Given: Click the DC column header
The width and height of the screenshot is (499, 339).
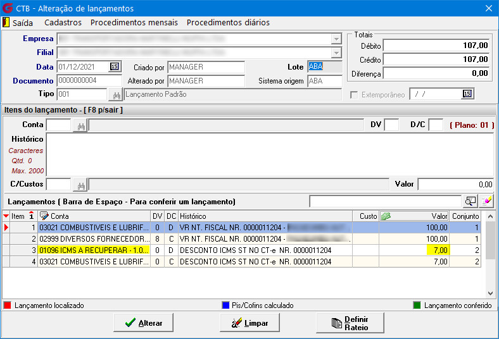Looking at the screenshot, I should (171, 216).
